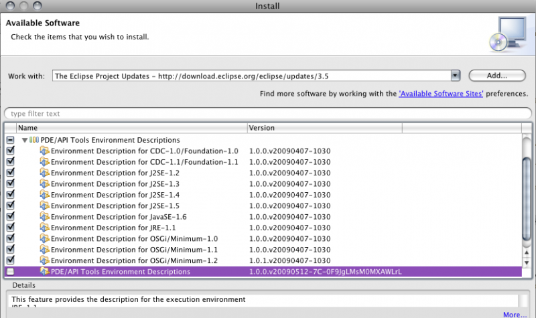This screenshot has height=318, width=536.
Task: Click the version cell for CDC-1.1/Foundation-1.1
Action: (x=290, y=162)
